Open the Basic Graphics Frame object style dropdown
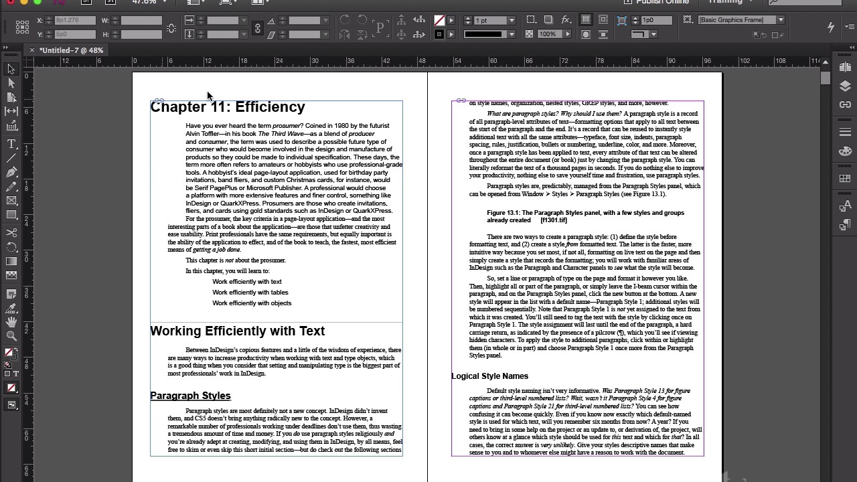 click(781, 20)
